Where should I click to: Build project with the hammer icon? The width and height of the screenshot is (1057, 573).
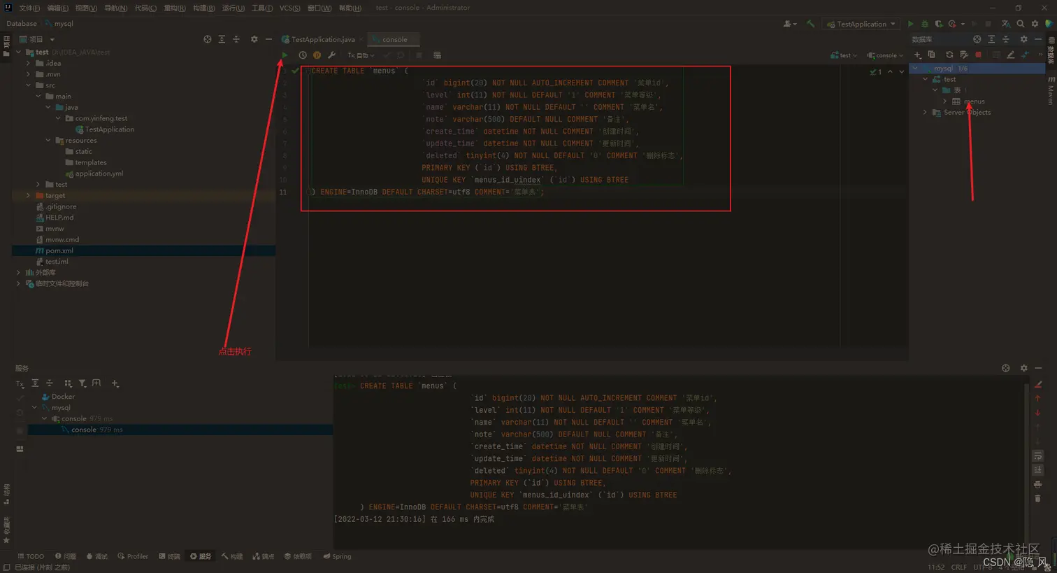click(x=810, y=24)
